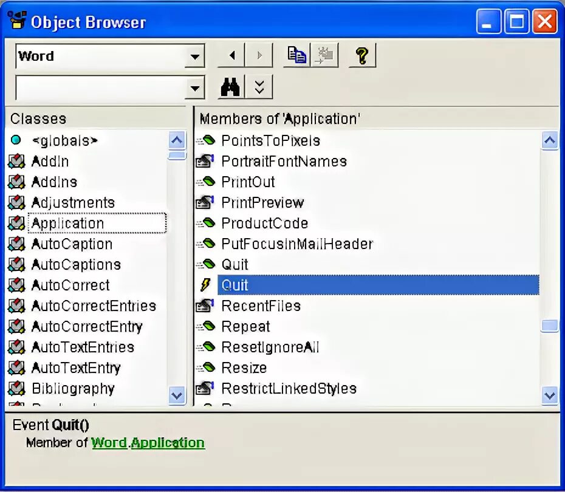Select the Adjustments class
This screenshot has width=565, height=492.
[73, 202]
